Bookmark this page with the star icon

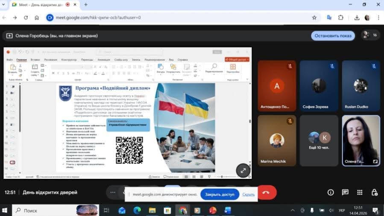[314, 18]
